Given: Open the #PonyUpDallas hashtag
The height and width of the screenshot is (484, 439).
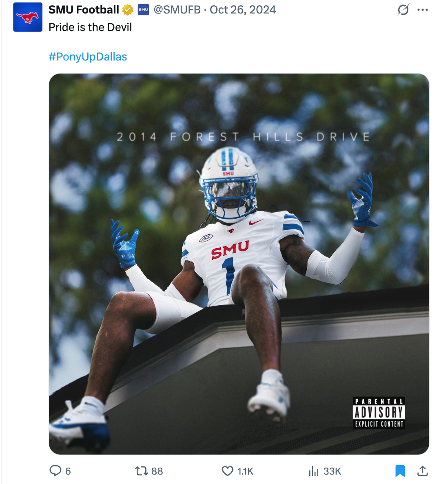Looking at the screenshot, I should coord(88,57).
